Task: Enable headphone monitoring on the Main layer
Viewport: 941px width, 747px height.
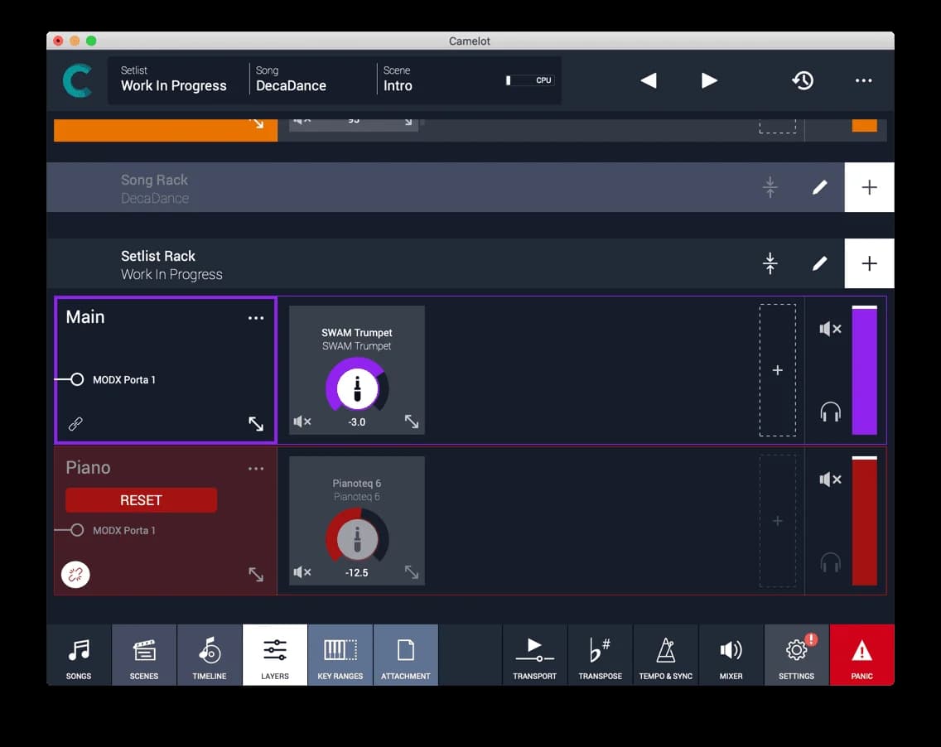Action: pos(830,411)
